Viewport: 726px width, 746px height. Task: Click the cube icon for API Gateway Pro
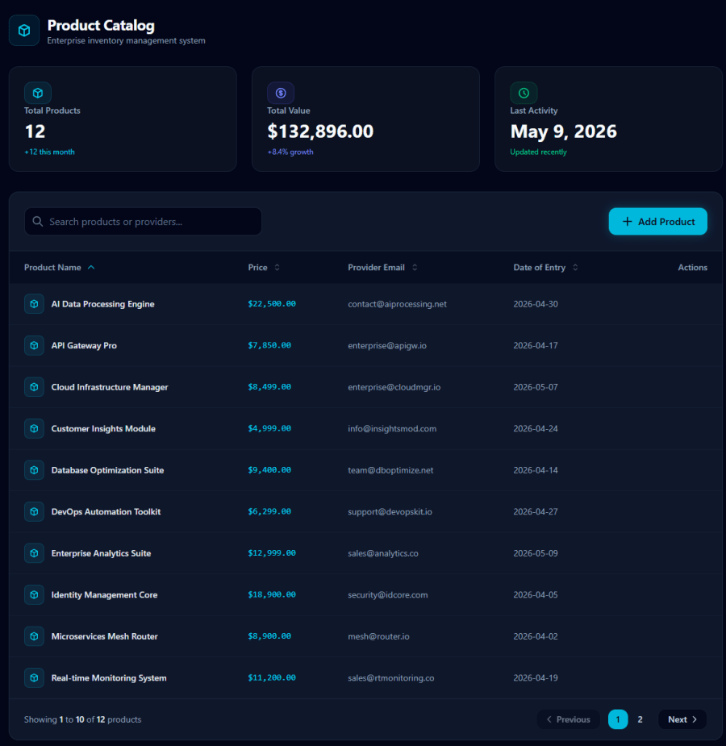34,345
